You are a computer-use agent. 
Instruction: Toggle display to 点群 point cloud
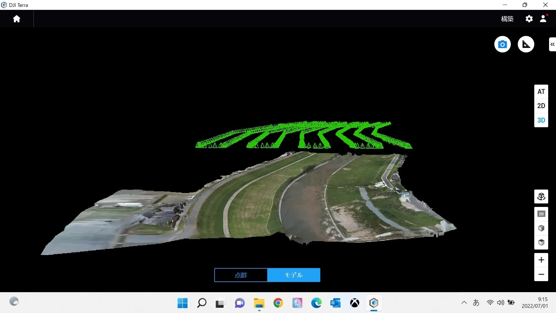pos(241,275)
